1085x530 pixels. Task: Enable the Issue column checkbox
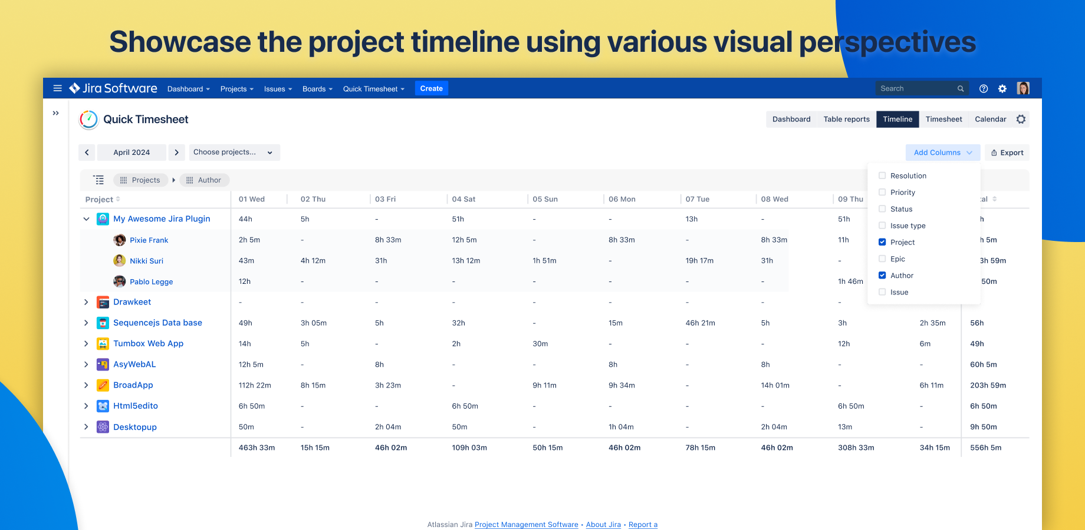click(x=882, y=291)
